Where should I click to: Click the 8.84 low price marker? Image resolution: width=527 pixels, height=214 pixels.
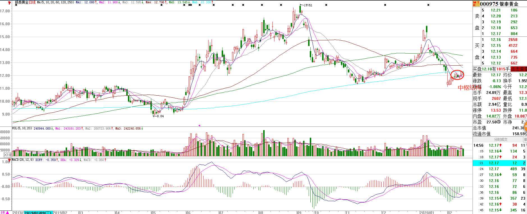[x=160, y=116]
